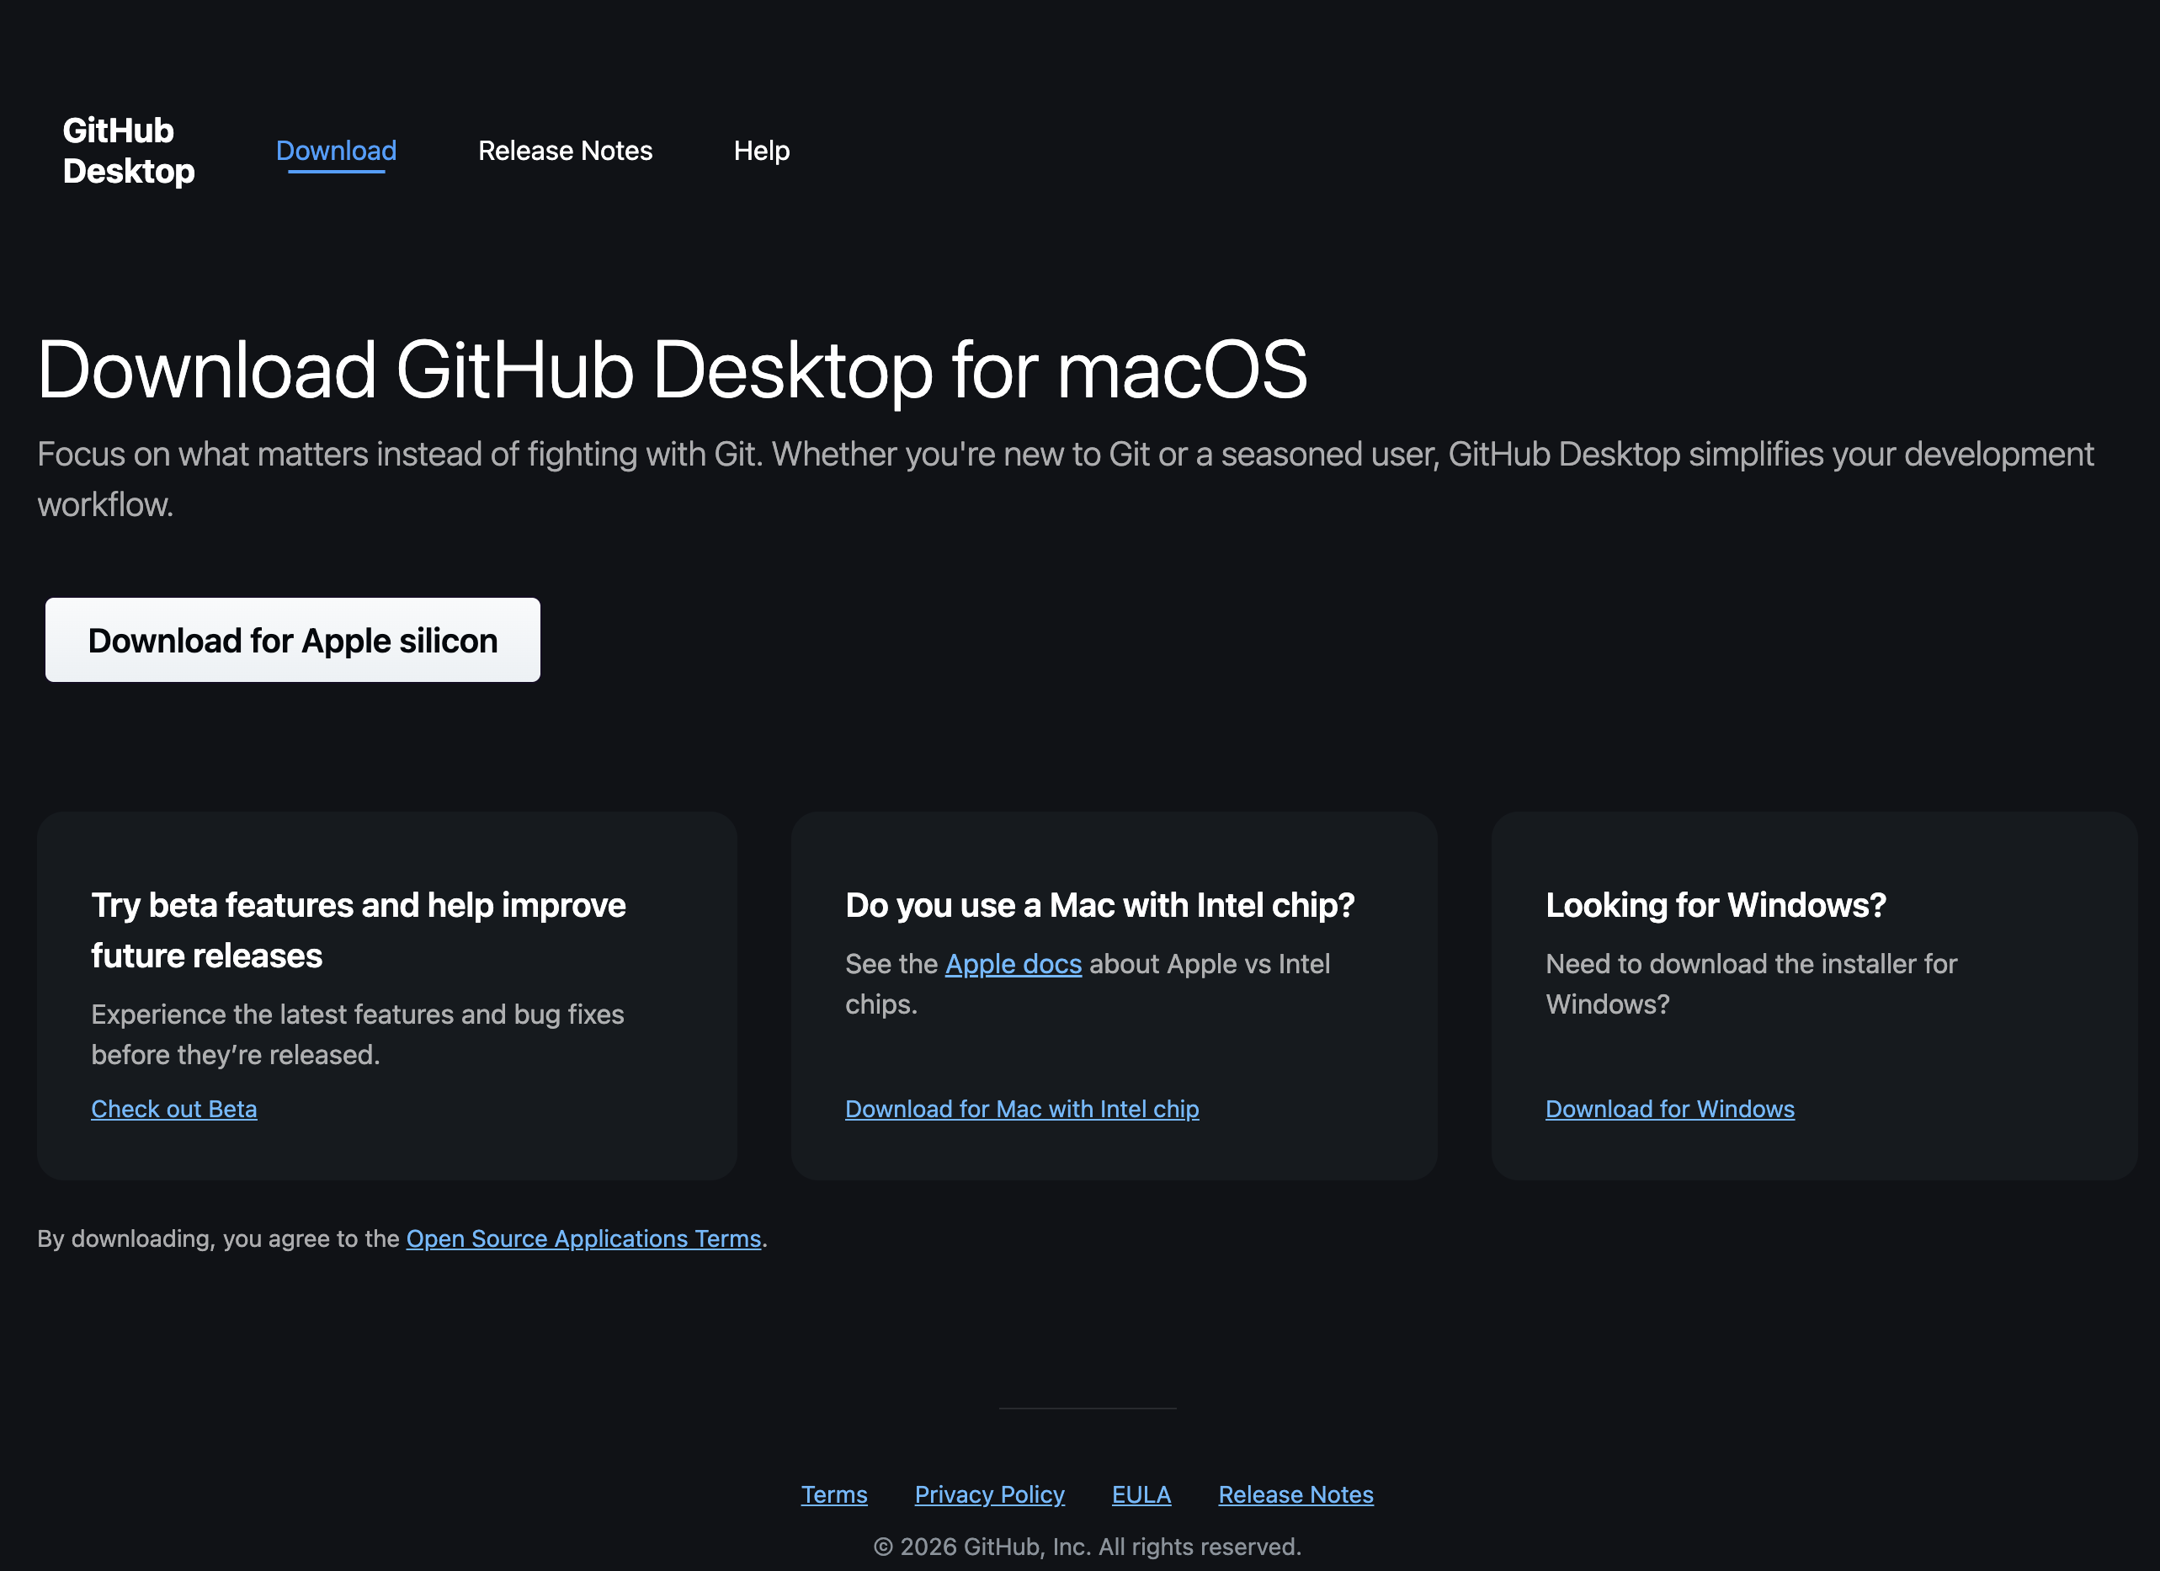Click the 'Focus on what matters' tagline text
The height and width of the screenshot is (1571, 2160).
[1065, 479]
